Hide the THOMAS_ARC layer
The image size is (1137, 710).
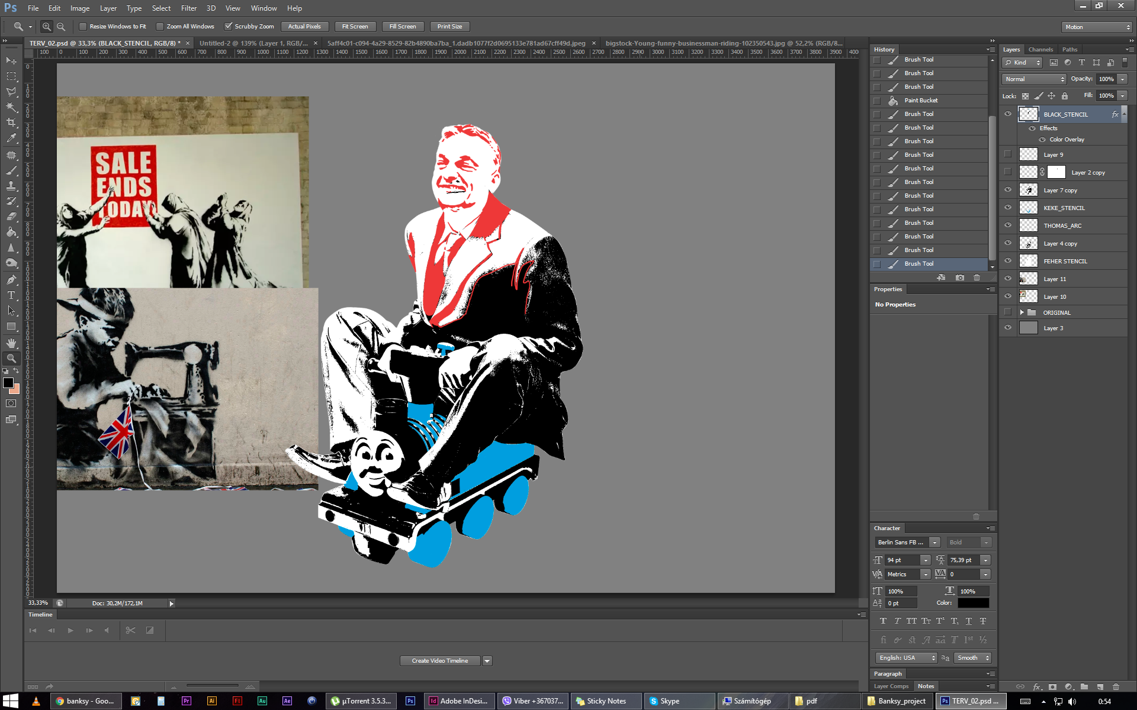[x=1008, y=225]
